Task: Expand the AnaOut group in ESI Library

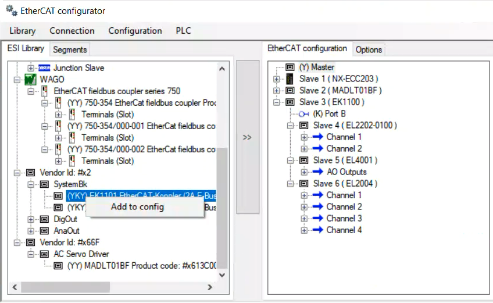Action: click(x=31, y=231)
